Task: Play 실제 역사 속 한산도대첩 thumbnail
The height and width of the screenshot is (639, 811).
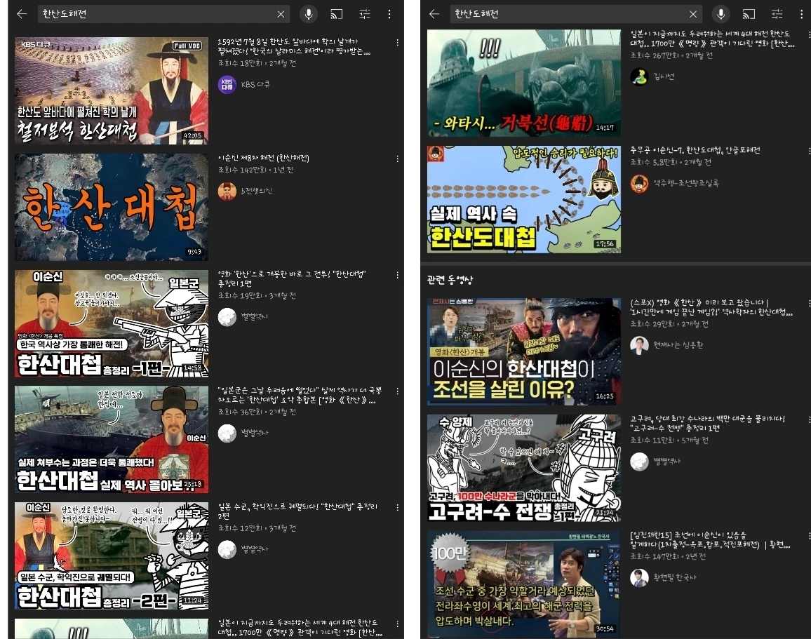Action: (x=524, y=199)
